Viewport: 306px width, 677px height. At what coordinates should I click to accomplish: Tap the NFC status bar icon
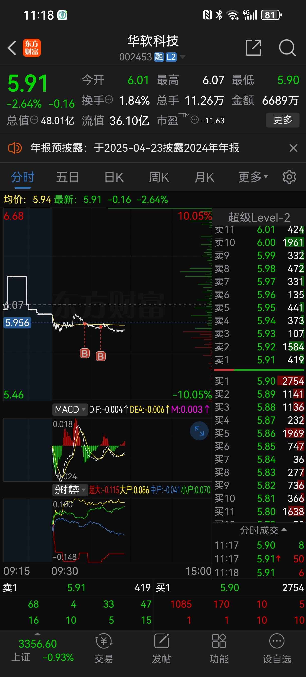pos(207,15)
